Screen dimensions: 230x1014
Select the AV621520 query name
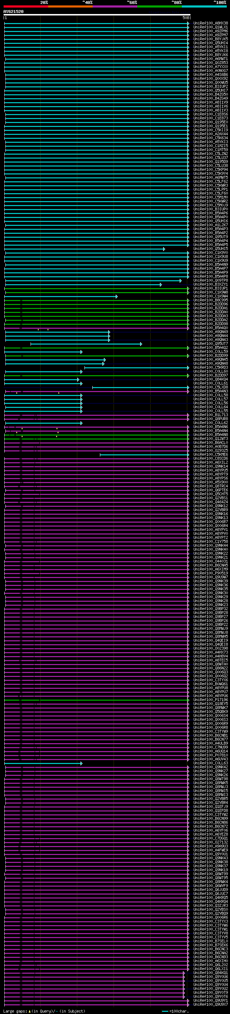pos(13,12)
